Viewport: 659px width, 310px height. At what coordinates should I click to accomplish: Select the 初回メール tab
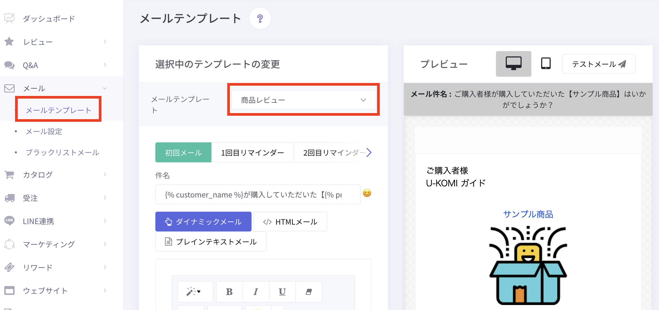point(183,153)
